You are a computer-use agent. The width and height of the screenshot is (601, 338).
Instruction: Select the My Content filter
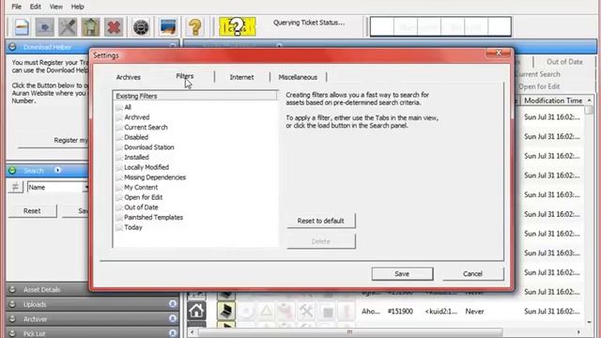tap(141, 187)
